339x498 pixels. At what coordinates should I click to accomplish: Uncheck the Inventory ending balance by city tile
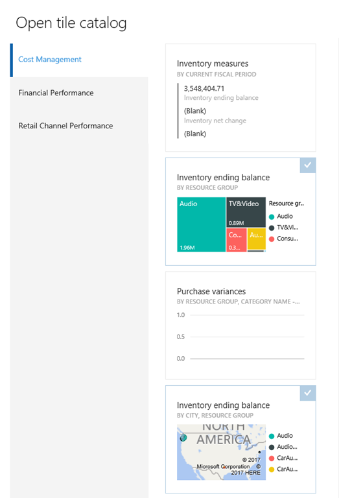[308, 393]
